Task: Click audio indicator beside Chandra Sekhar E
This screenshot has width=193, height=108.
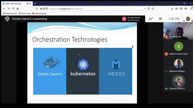Action: 166,88
